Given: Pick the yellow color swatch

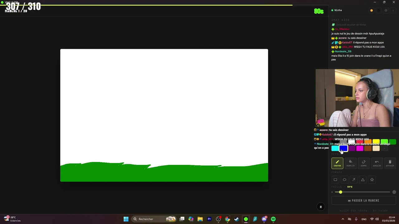Looking at the screenshot, I should (376, 142).
